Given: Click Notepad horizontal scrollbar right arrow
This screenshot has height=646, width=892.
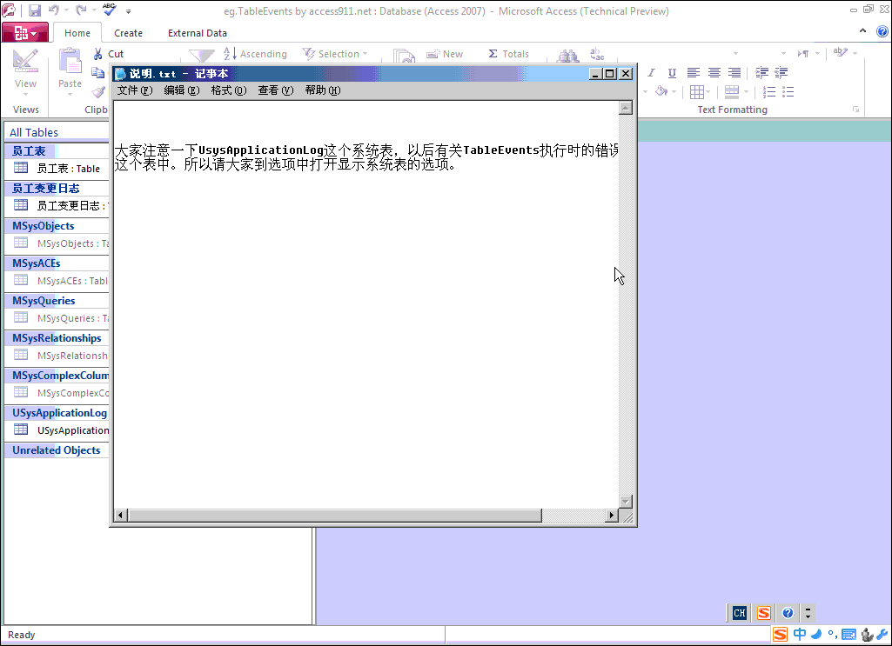Looking at the screenshot, I should 612,516.
